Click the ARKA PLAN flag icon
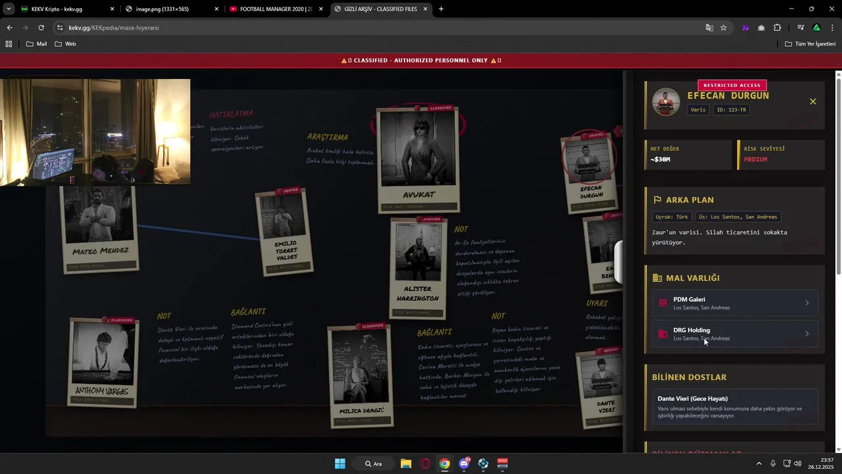 pyautogui.click(x=657, y=200)
